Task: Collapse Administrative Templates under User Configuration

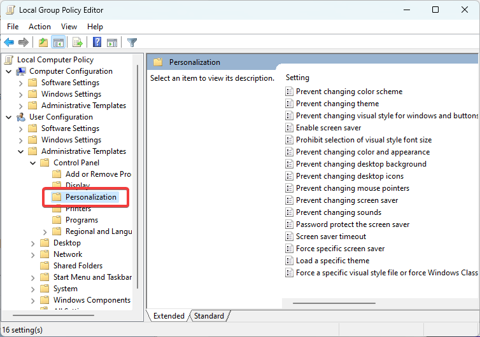Action: point(21,151)
